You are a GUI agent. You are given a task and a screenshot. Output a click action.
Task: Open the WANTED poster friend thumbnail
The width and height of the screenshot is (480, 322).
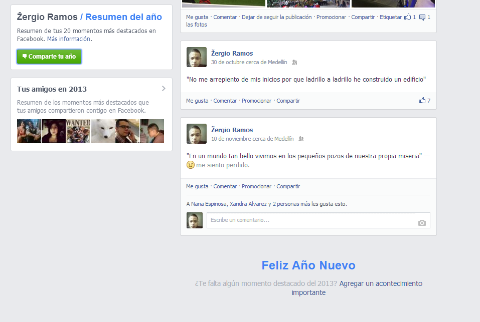78,131
